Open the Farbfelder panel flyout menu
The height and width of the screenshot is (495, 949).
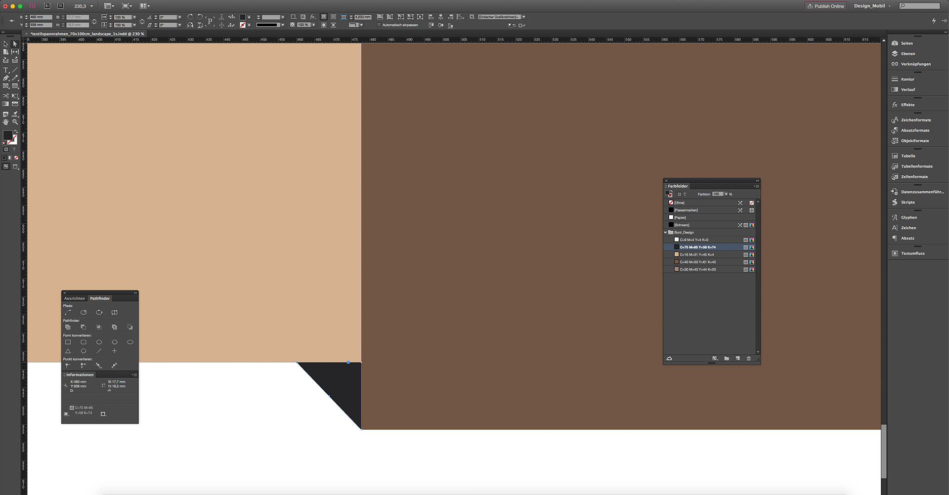[x=757, y=186]
